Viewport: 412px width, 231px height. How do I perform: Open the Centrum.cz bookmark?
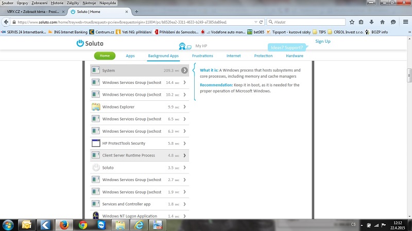coord(101,32)
